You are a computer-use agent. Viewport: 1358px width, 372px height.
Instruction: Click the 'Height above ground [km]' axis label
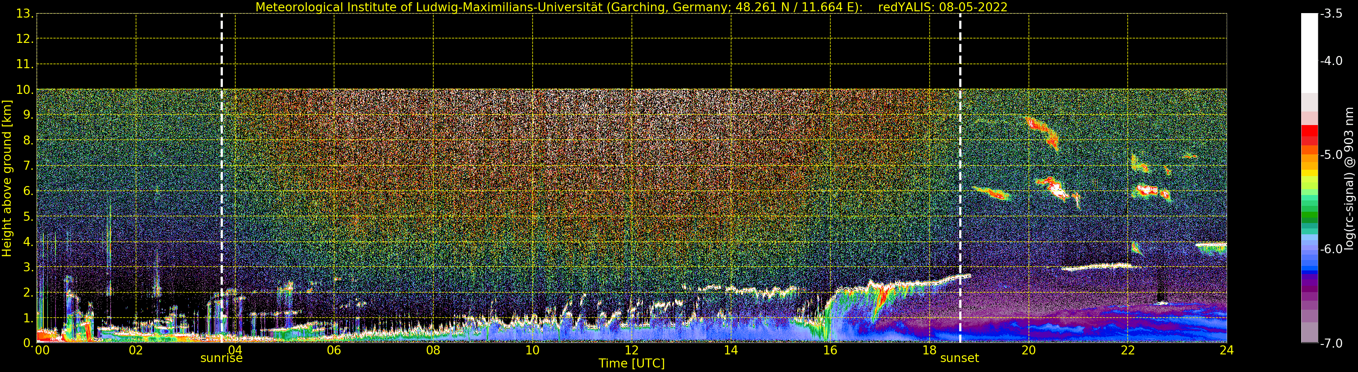7,178
